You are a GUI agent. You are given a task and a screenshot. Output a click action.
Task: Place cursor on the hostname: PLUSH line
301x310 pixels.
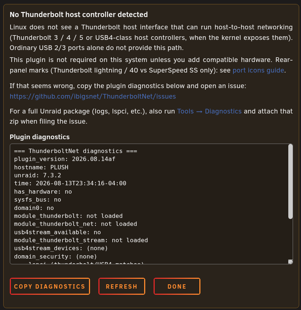point(41,167)
